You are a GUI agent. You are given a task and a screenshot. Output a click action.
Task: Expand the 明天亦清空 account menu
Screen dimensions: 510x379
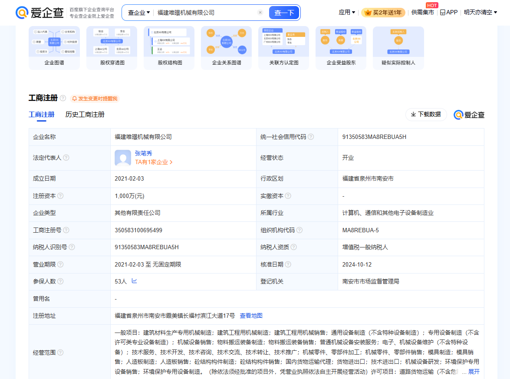click(x=480, y=13)
